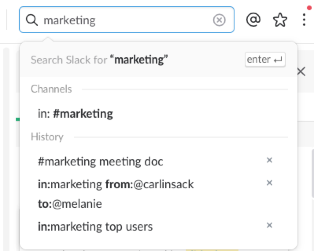Image resolution: width=314 pixels, height=251 pixels.
Task: Open mentions via the @ icon
Action: coord(253,20)
